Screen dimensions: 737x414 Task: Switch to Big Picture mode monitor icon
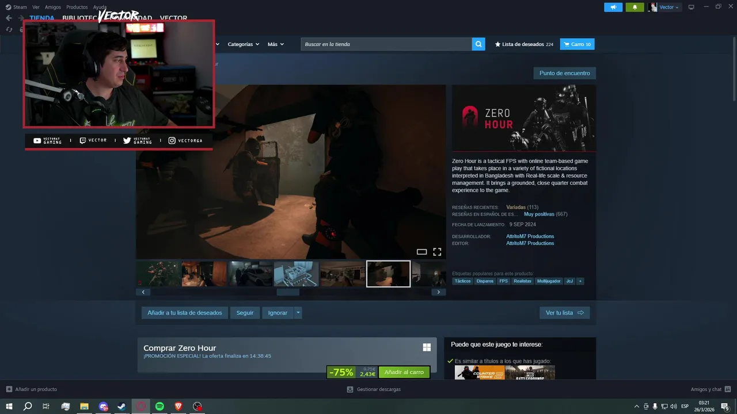(x=691, y=7)
